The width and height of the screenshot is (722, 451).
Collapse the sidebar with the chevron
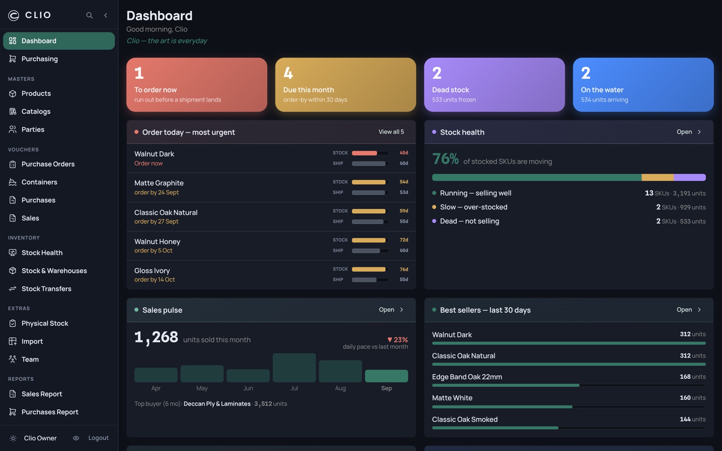(x=106, y=15)
